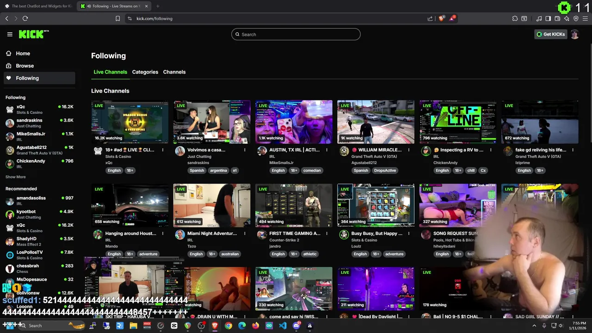Open sandraskins in the Following sidebar

tap(39, 123)
